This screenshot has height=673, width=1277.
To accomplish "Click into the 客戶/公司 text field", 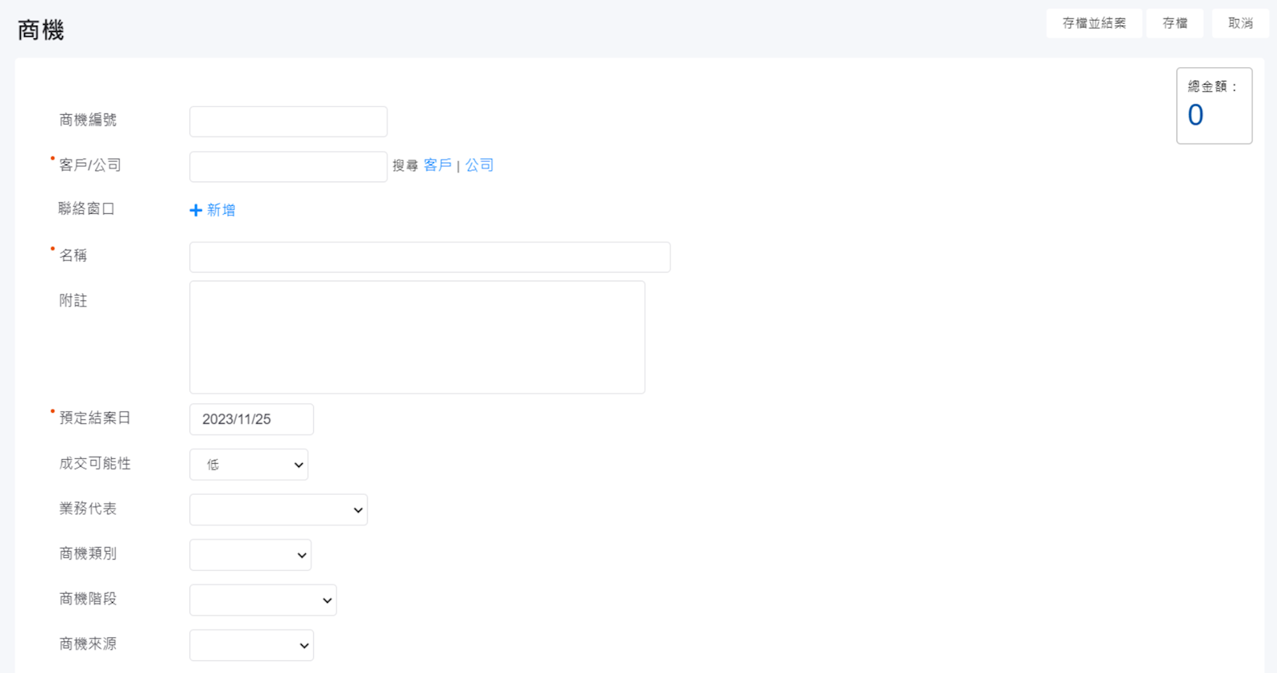I will coord(288,167).
